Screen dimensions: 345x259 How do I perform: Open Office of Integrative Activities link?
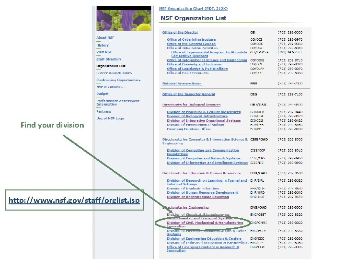click(x=192, y=48)
